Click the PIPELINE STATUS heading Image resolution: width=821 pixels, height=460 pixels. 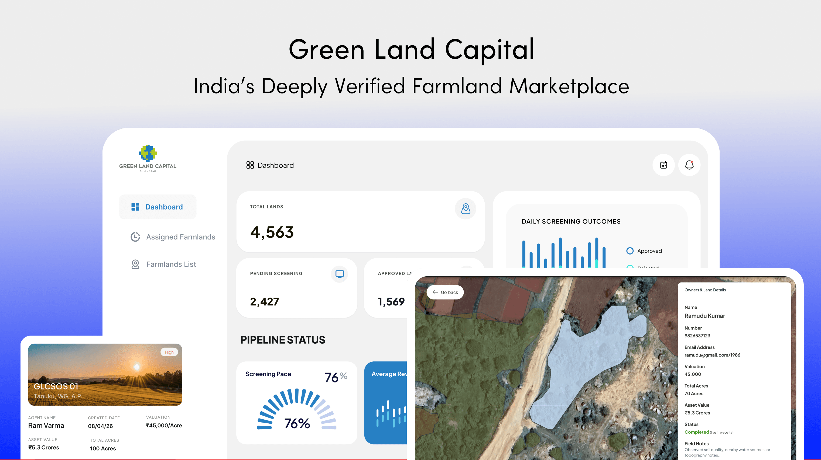(283, 340)
